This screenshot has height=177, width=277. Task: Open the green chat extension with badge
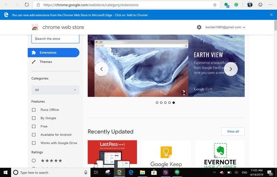coord(226,5)
